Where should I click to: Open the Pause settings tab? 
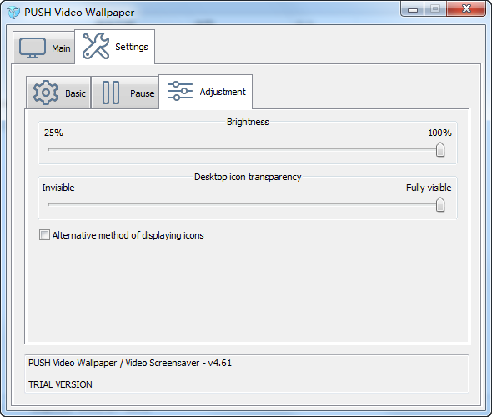pos(125,93)
